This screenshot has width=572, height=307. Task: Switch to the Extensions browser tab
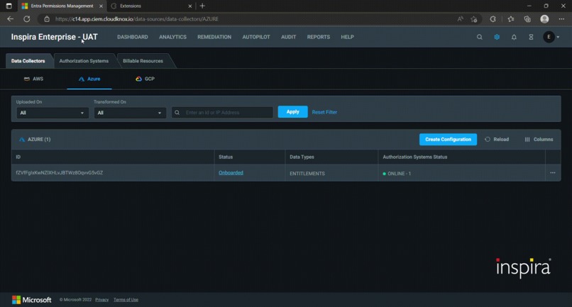[151, 6]
